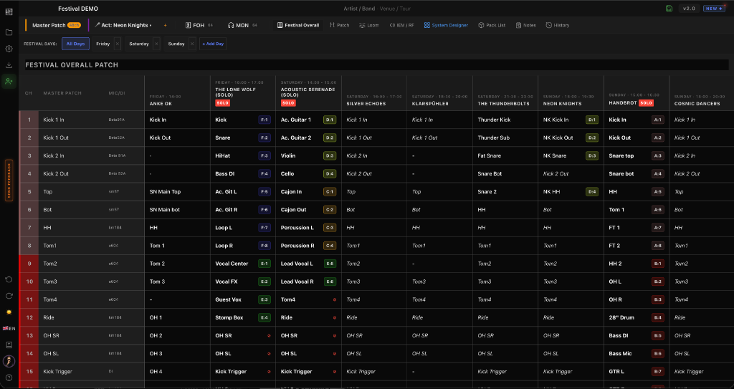
Task: Click the A:1 badge in Handbrot Kick In
Action: (x=658, y=120)
